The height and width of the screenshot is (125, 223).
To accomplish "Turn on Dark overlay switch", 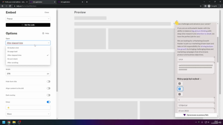I will [48, 95].
